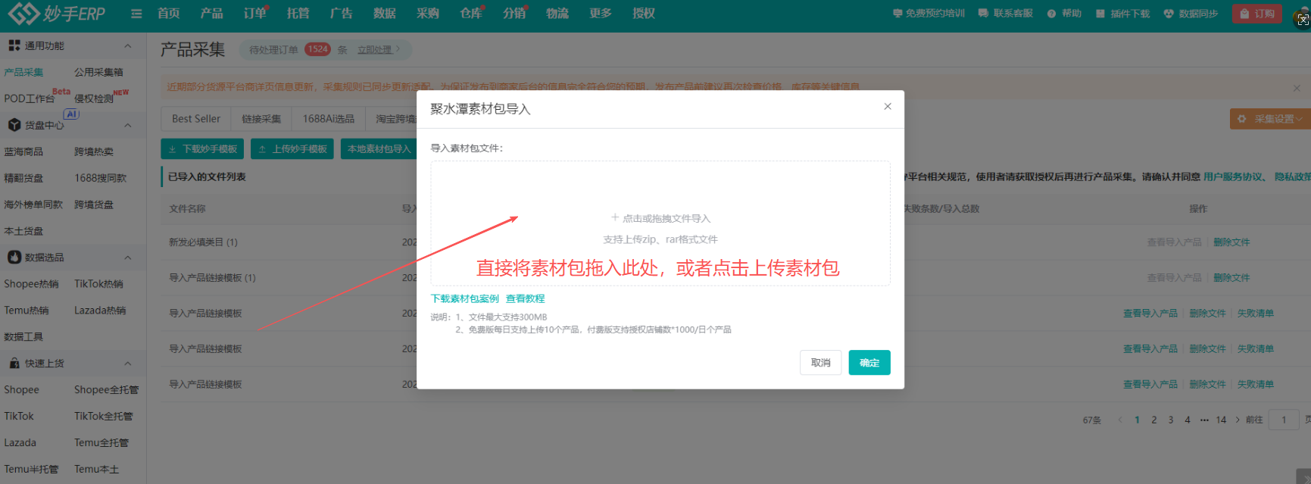Switch to the 链接采集 tab
Screen dimensions: 1311x484
(x=261, y=119)
